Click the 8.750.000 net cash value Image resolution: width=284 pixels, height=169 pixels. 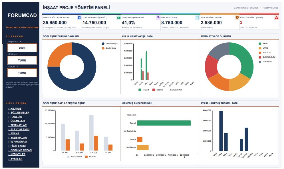pos(172,22)
